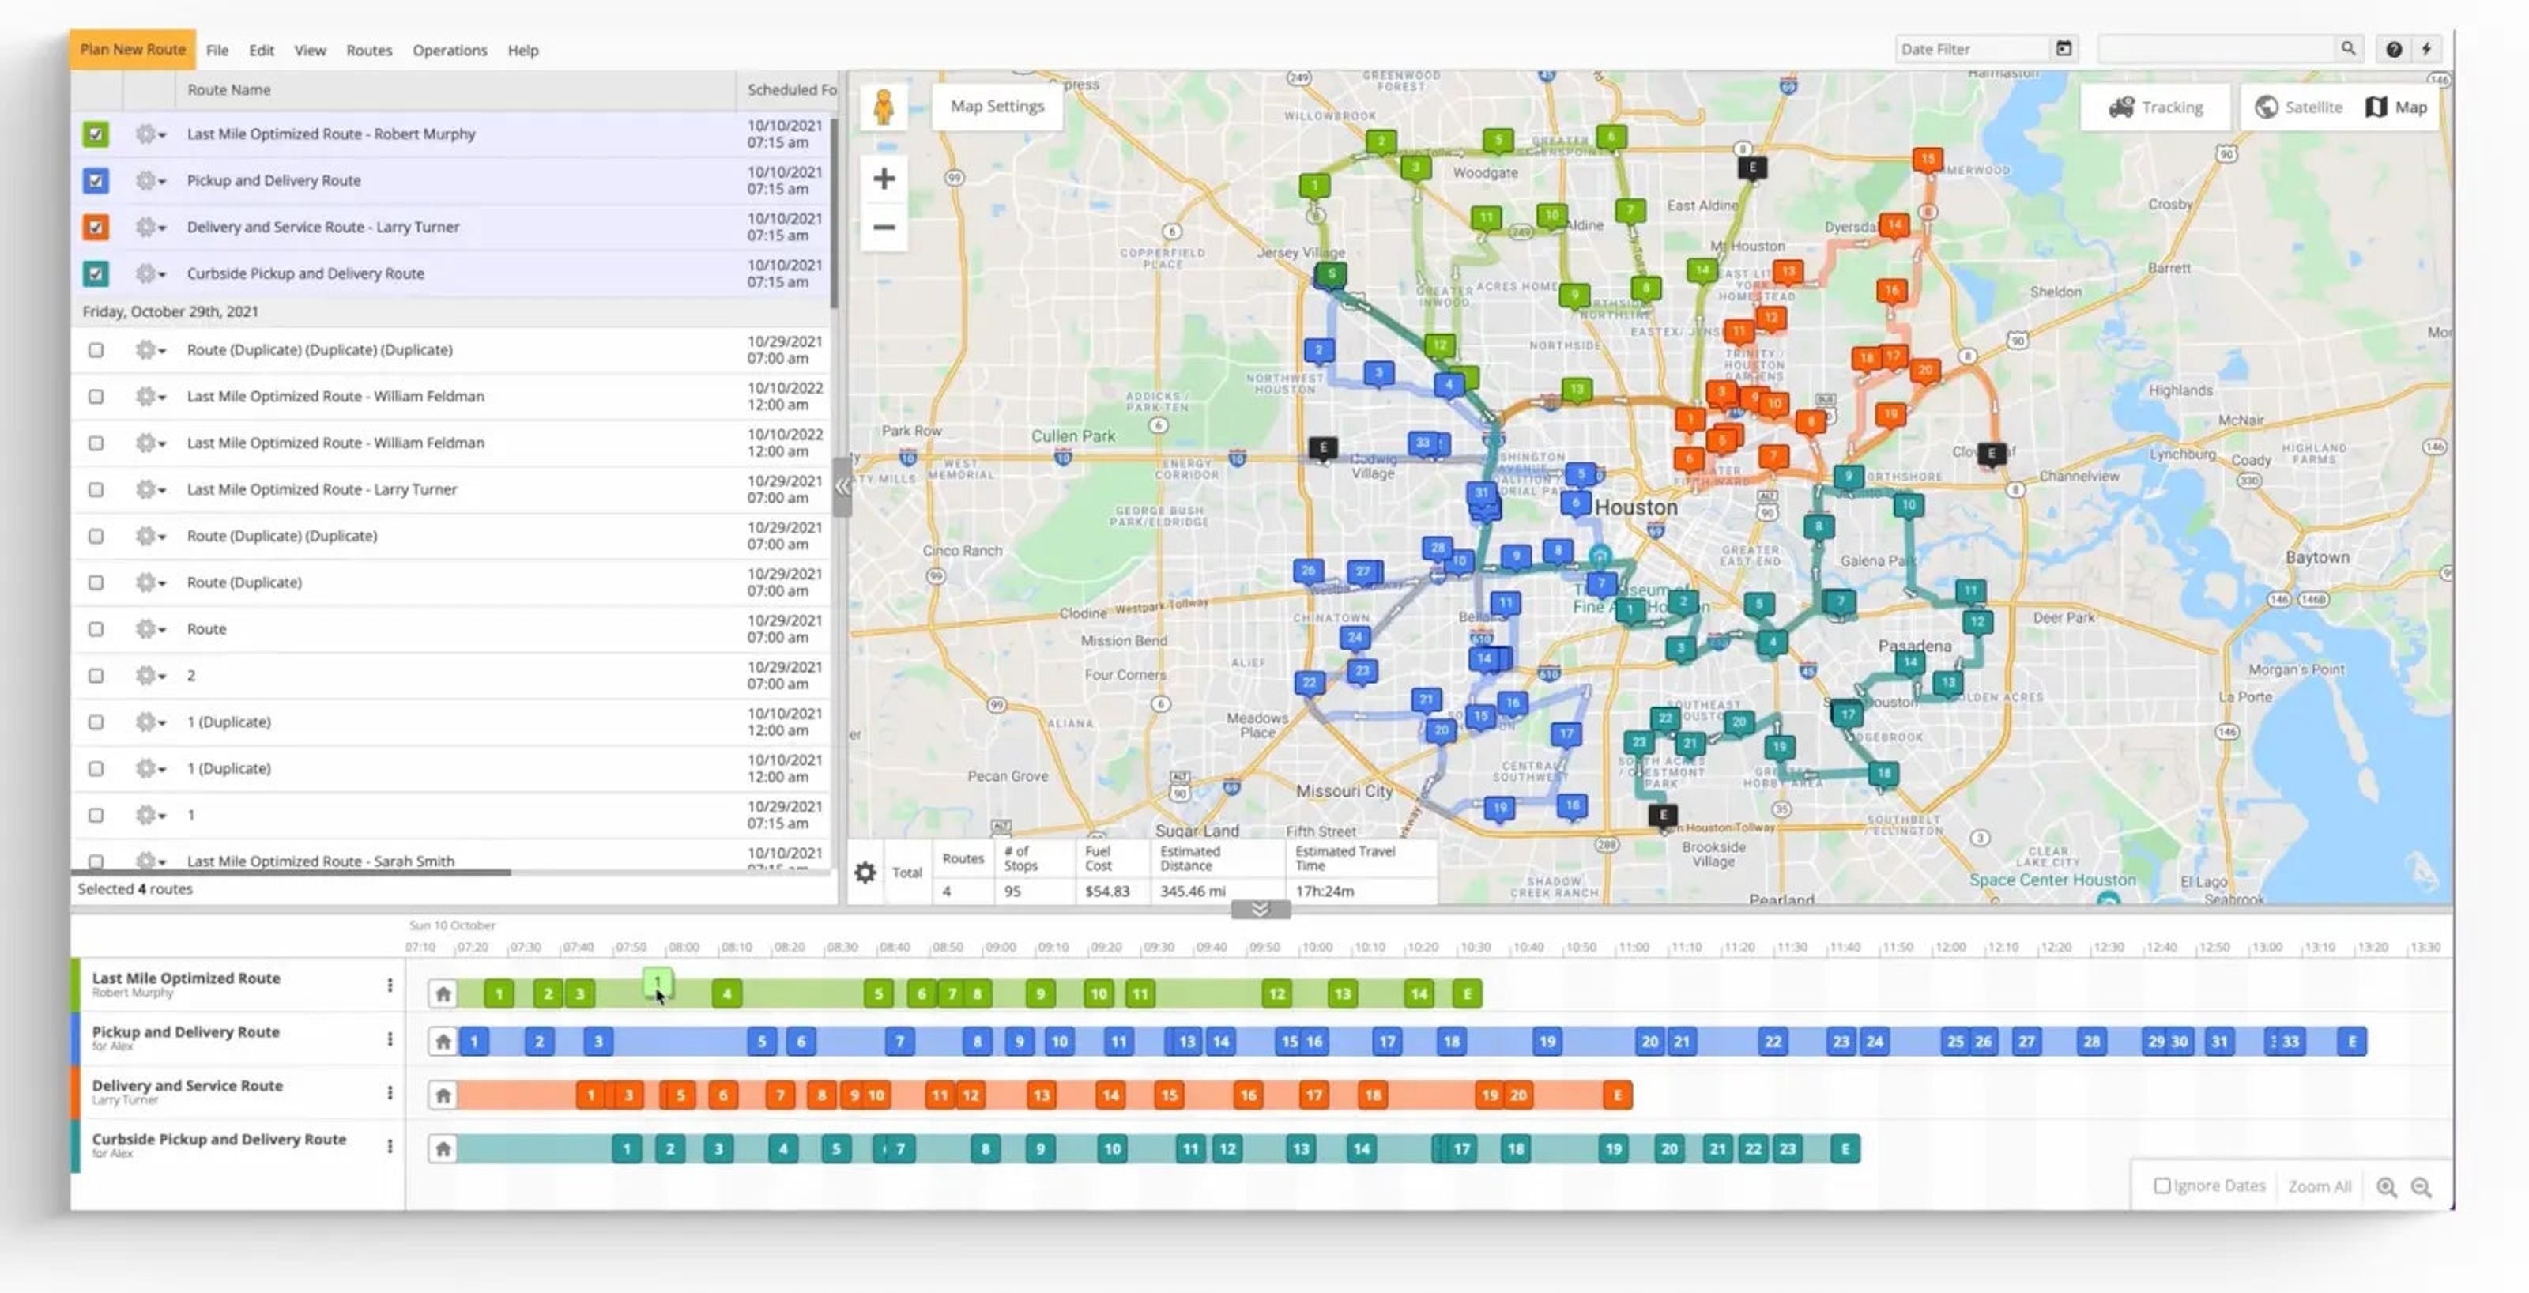Check the route named 2 checkbox

coord(95,676)
